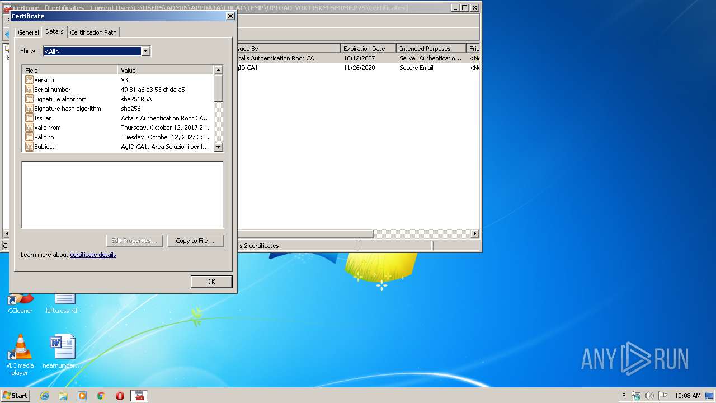
Task: Click the Server Authentication purpose cell
Action: 431,58
